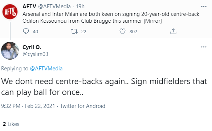Click the reply icon on AFTV tweet
The width and height of the screenshot is (212, 131).
click(x=26, y=31)
